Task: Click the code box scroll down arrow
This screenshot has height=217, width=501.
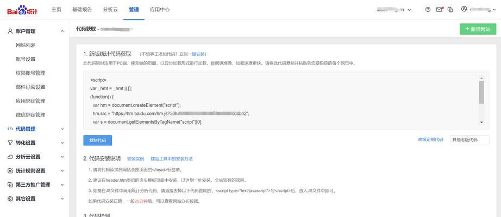Action: point(481,122)
